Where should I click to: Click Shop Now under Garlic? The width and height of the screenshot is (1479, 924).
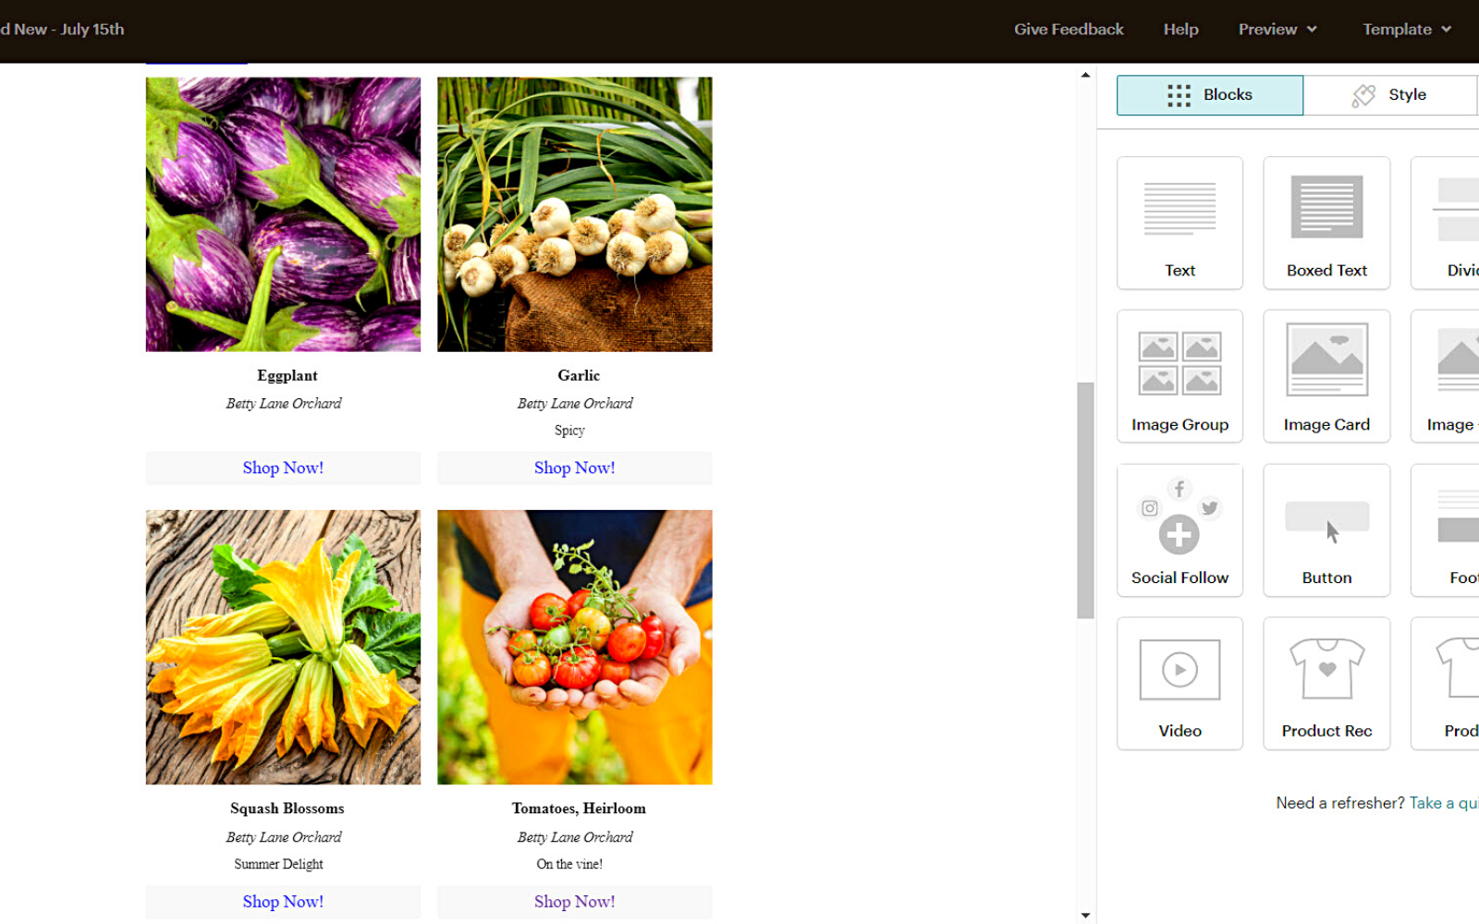575,468
